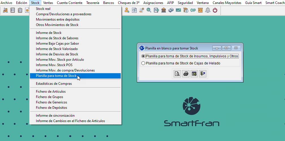
Task: Close the open Stock menu via its title
Action: [35, 3]
